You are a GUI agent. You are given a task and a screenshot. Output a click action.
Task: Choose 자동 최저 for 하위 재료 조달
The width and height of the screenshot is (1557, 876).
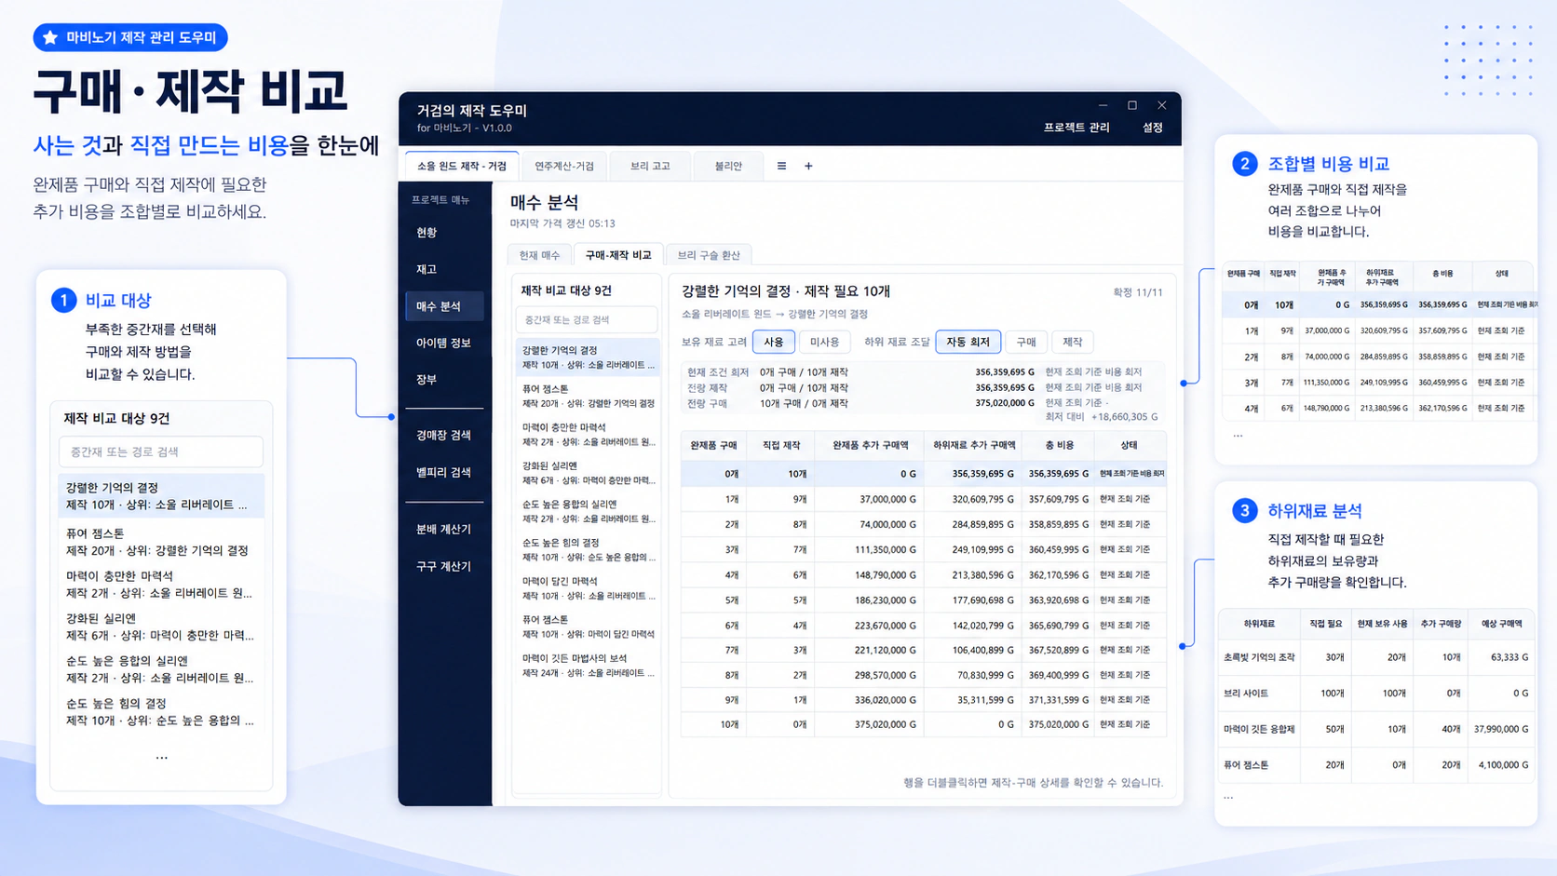click(968, 342)
